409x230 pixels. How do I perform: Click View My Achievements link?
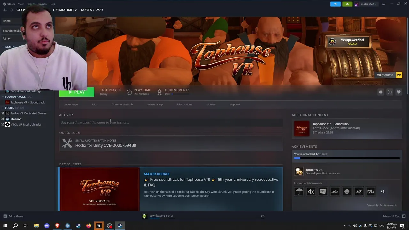[x=382, y=205]
